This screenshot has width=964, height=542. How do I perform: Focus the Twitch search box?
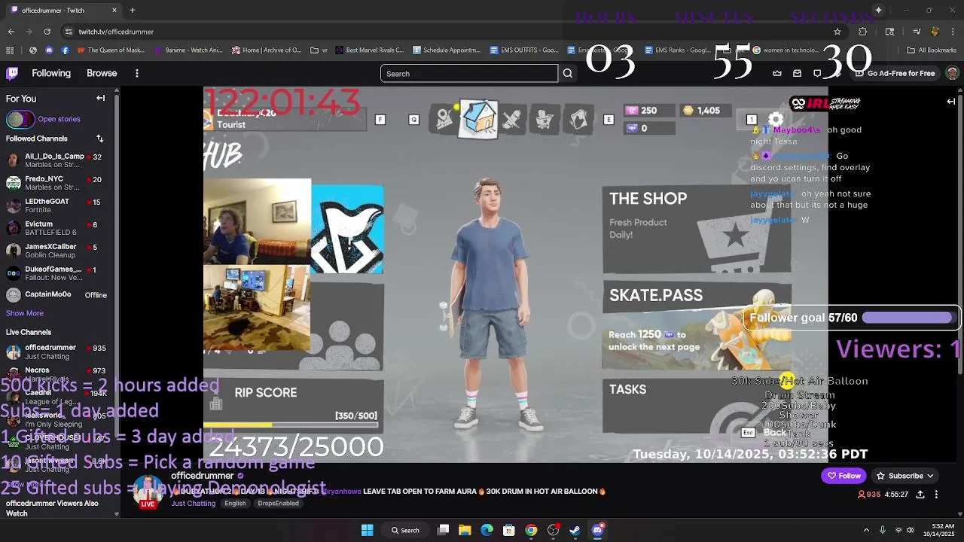click(469, 73)
